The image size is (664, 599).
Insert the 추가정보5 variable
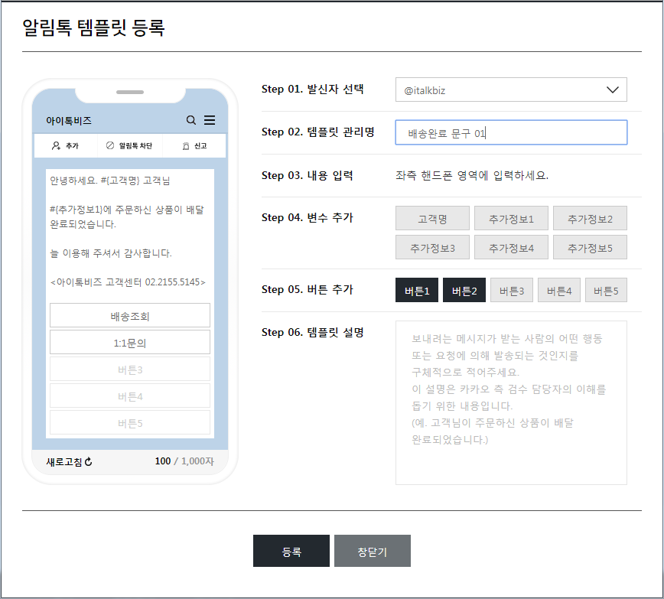point(590,247)
